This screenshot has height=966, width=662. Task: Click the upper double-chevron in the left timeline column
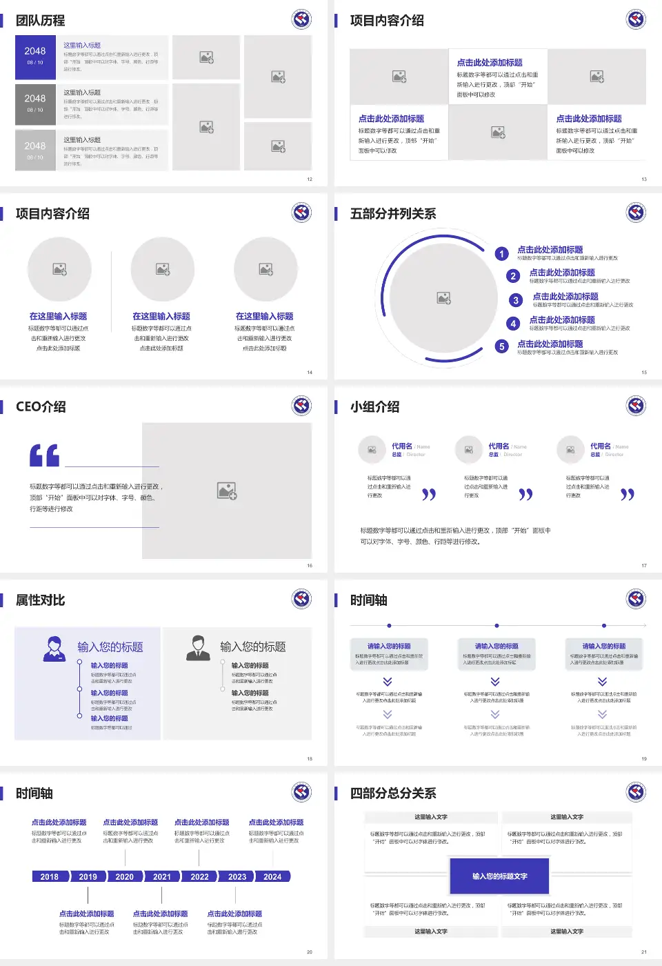click(388, 681)
